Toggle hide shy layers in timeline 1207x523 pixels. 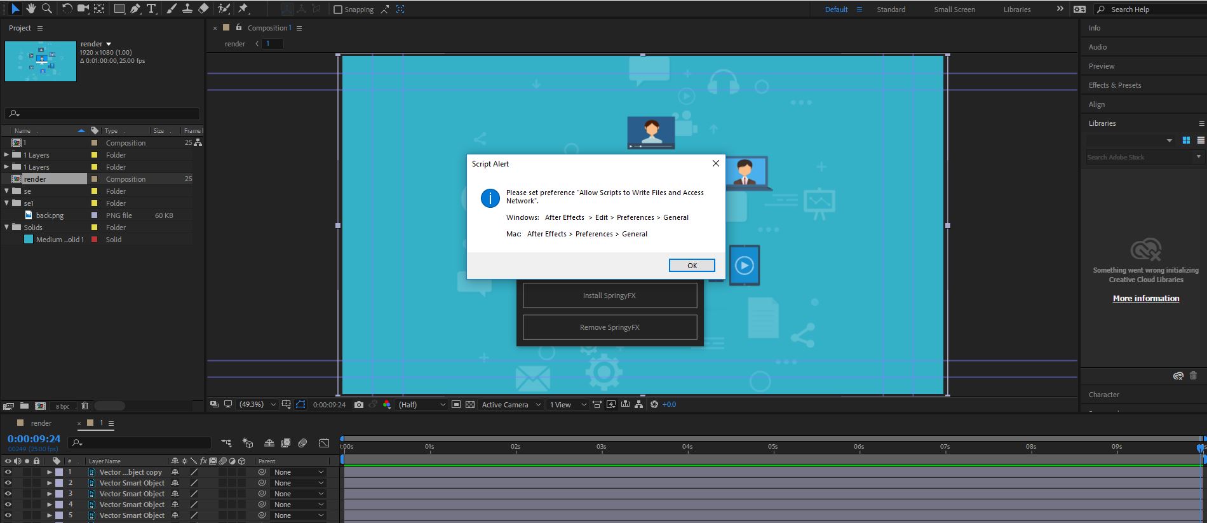[269, 443]
